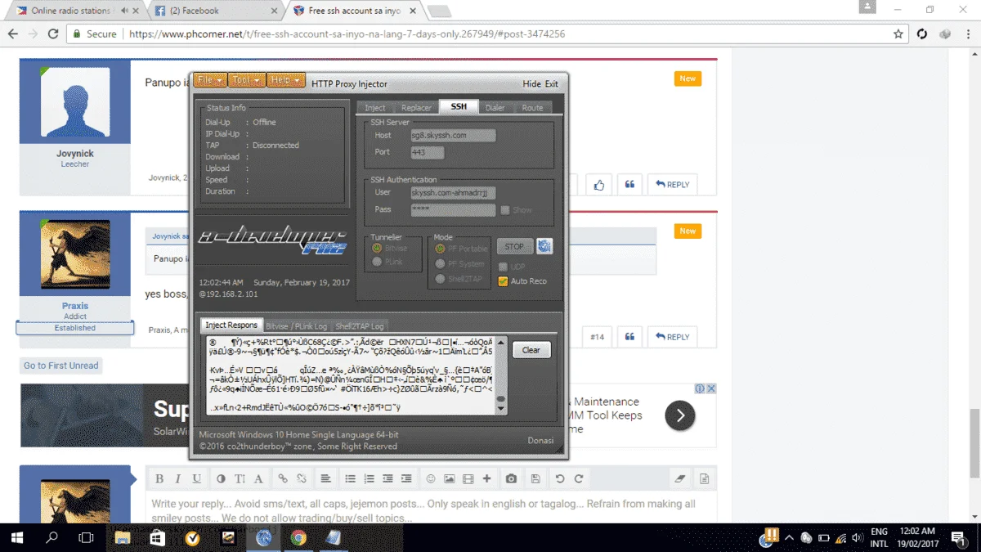The image size is (981, 552).
Task: Click the indent icon
Action: [x=406, y=478]
